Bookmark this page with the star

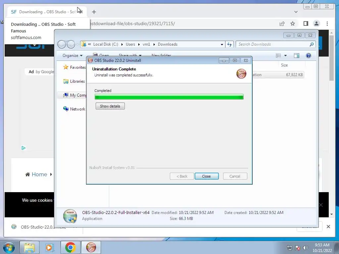(293, 23)
